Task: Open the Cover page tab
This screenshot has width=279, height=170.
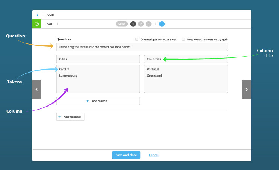Action: pos(122,24)
